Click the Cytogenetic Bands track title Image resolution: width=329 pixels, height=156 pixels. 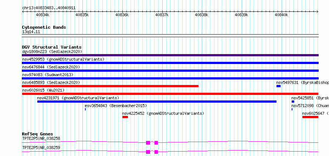[44, 27]
